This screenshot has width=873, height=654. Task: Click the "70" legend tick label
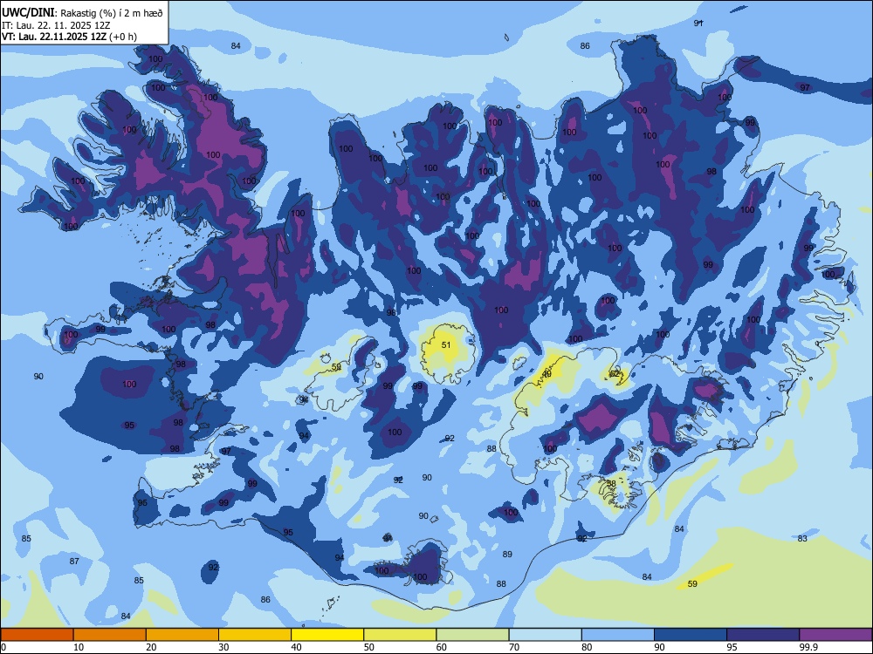(514, 647)
